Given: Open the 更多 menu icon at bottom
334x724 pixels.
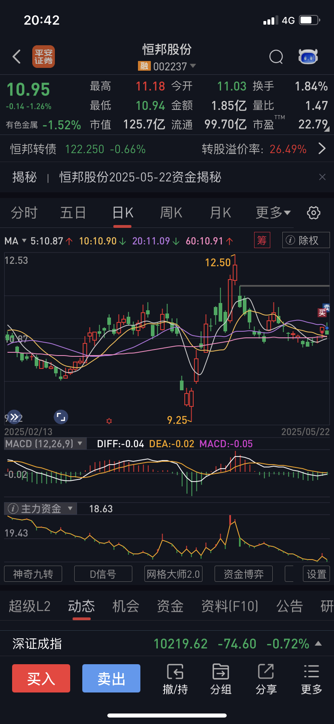Looking at the screenshot, I should pyautogui.click(x=311, y=679).
